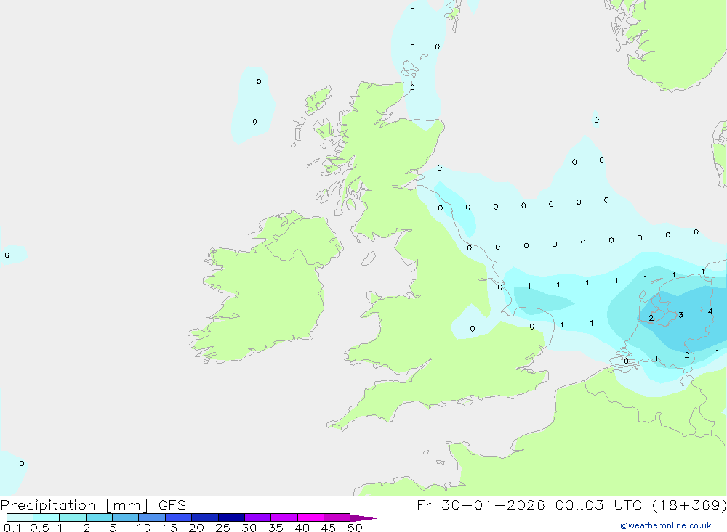
Task: Click the "4" precipitation value on the map
Action: click(x=710, y=311)
